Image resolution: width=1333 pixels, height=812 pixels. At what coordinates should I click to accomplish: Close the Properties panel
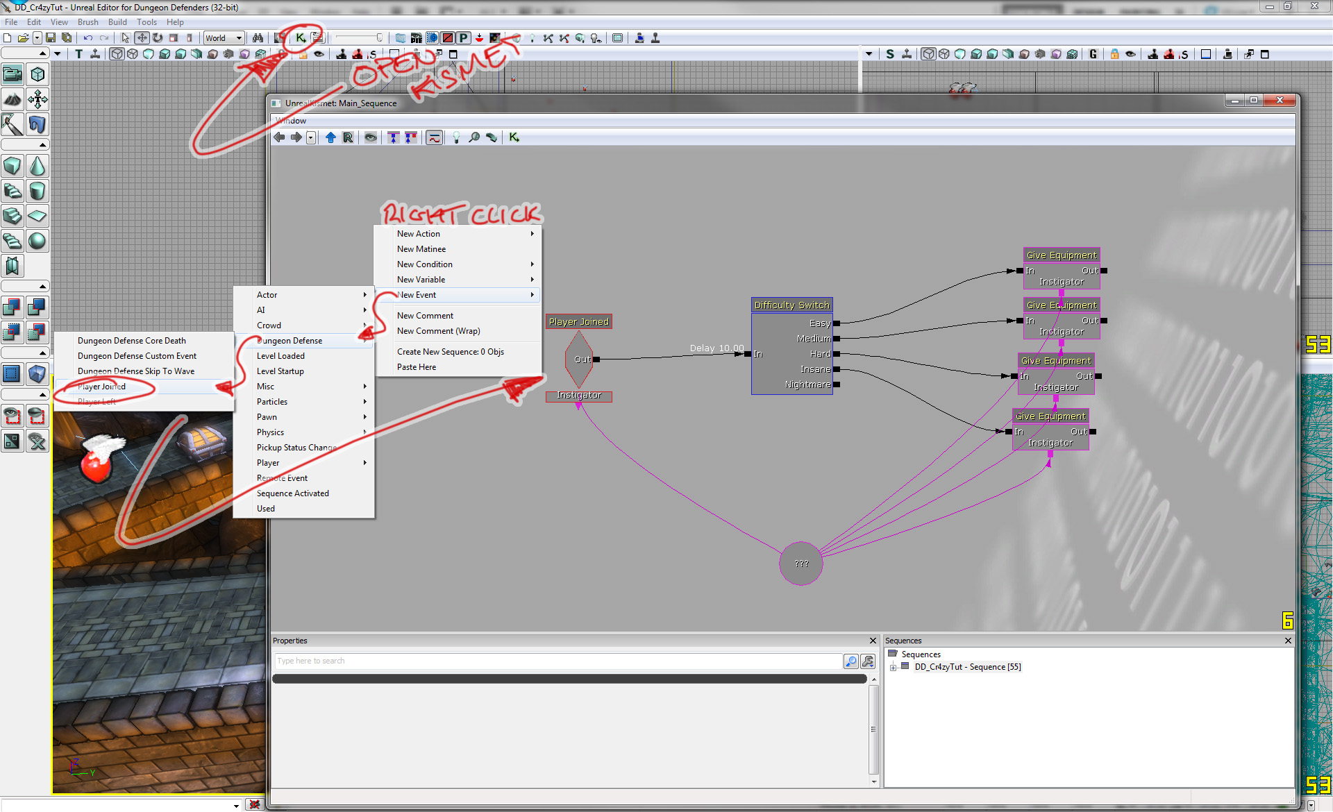point(873,641)
